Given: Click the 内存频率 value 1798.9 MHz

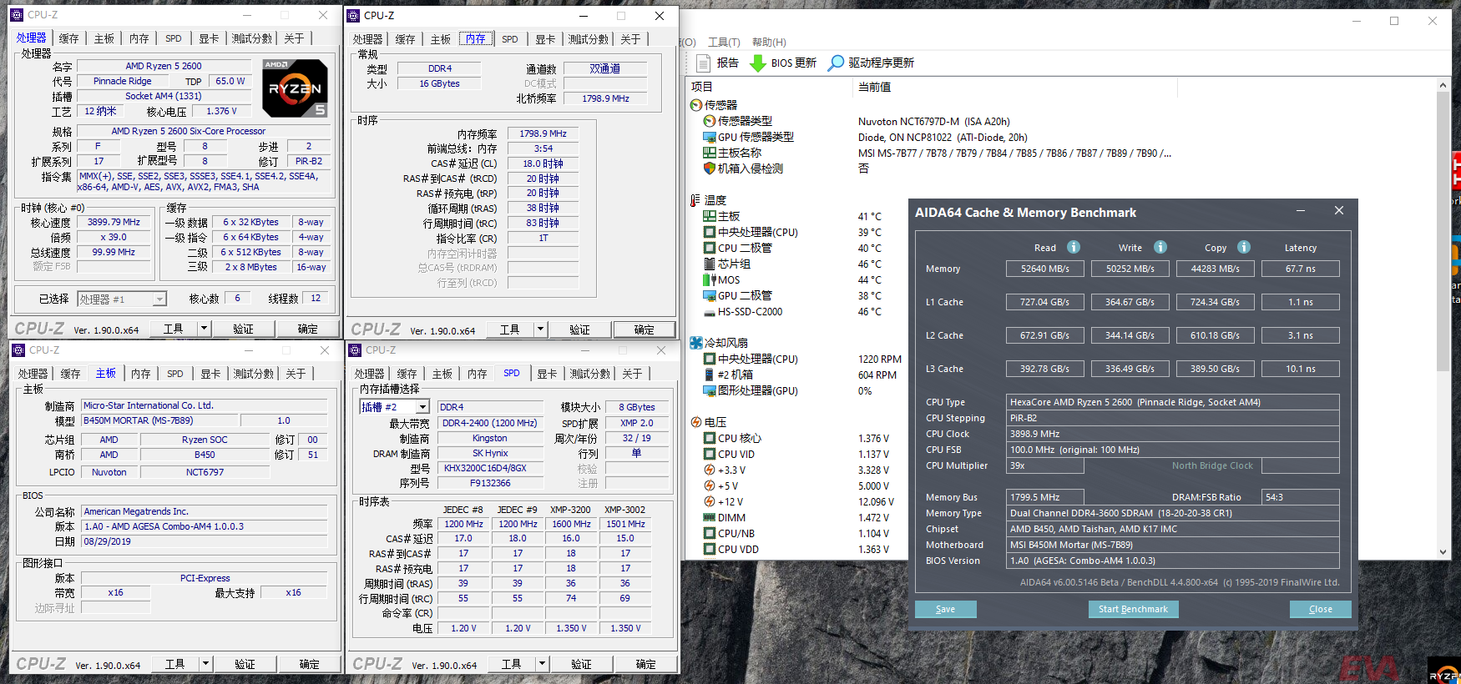Looking at the screenshot, I should coord(543,133).
